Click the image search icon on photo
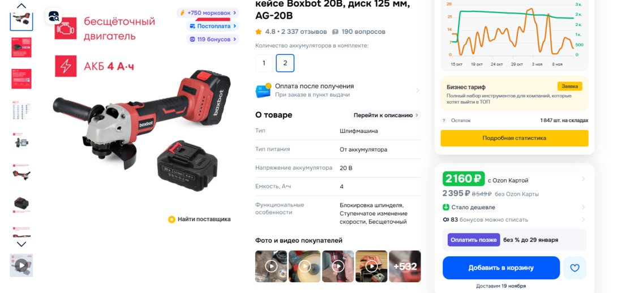Screen dimensions: 617x293 click(54, 16)
